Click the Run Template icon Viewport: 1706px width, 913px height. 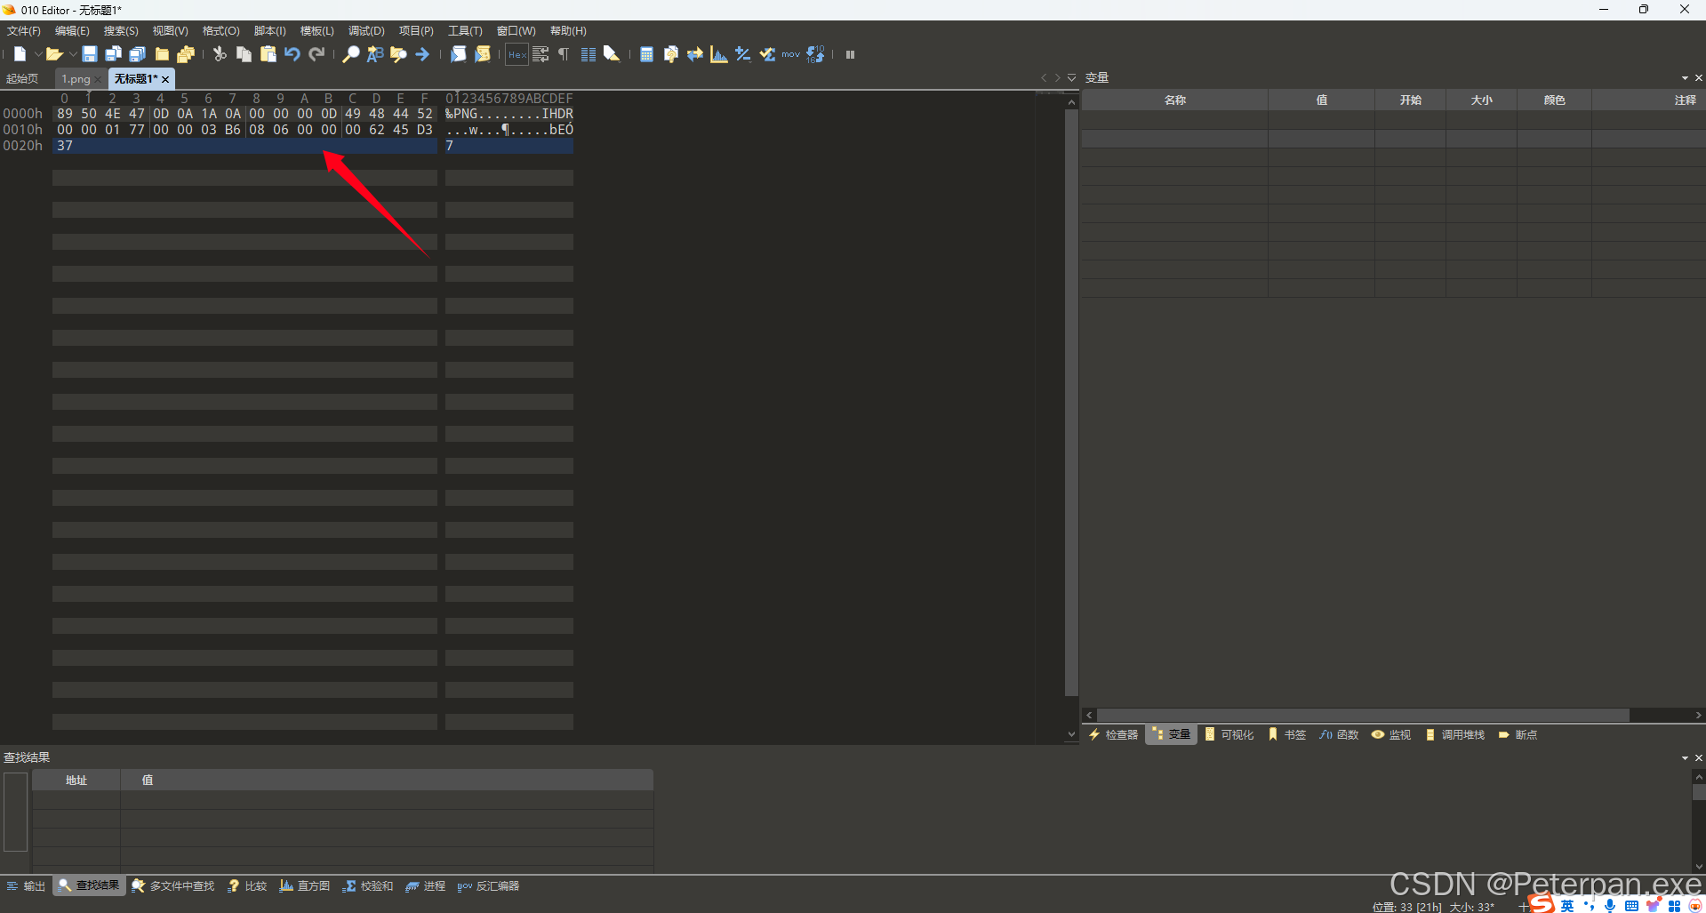pyautogui.click(x=482, y=54)
